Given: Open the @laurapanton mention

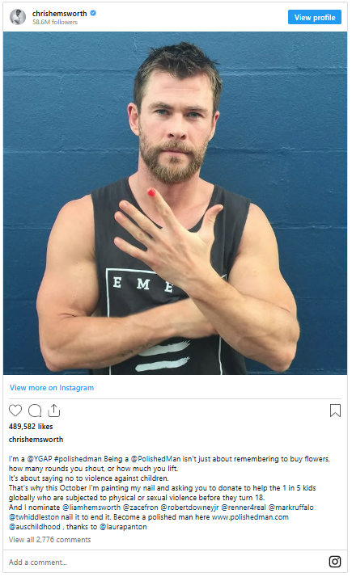Looking at the screenshot, I should pos(123,527).
